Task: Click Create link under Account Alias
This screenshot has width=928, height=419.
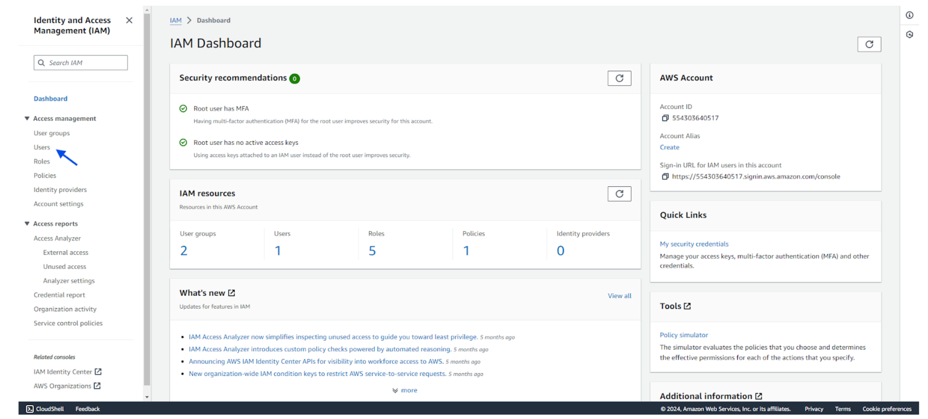Action: pyautogui.click(x=669, y=147)
